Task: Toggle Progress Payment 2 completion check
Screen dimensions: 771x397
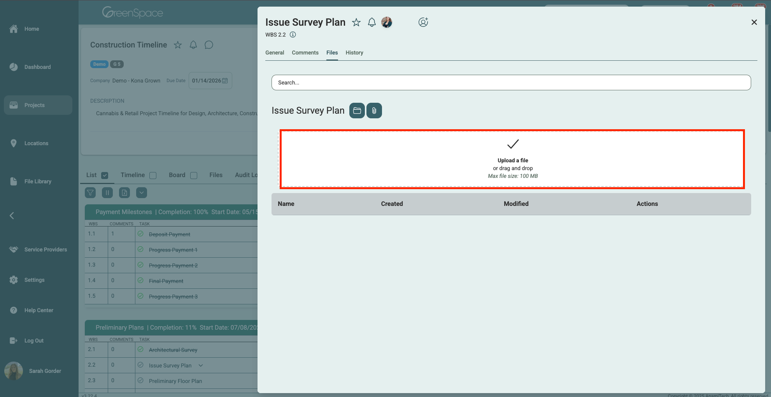Action: (x=140, y=265)
